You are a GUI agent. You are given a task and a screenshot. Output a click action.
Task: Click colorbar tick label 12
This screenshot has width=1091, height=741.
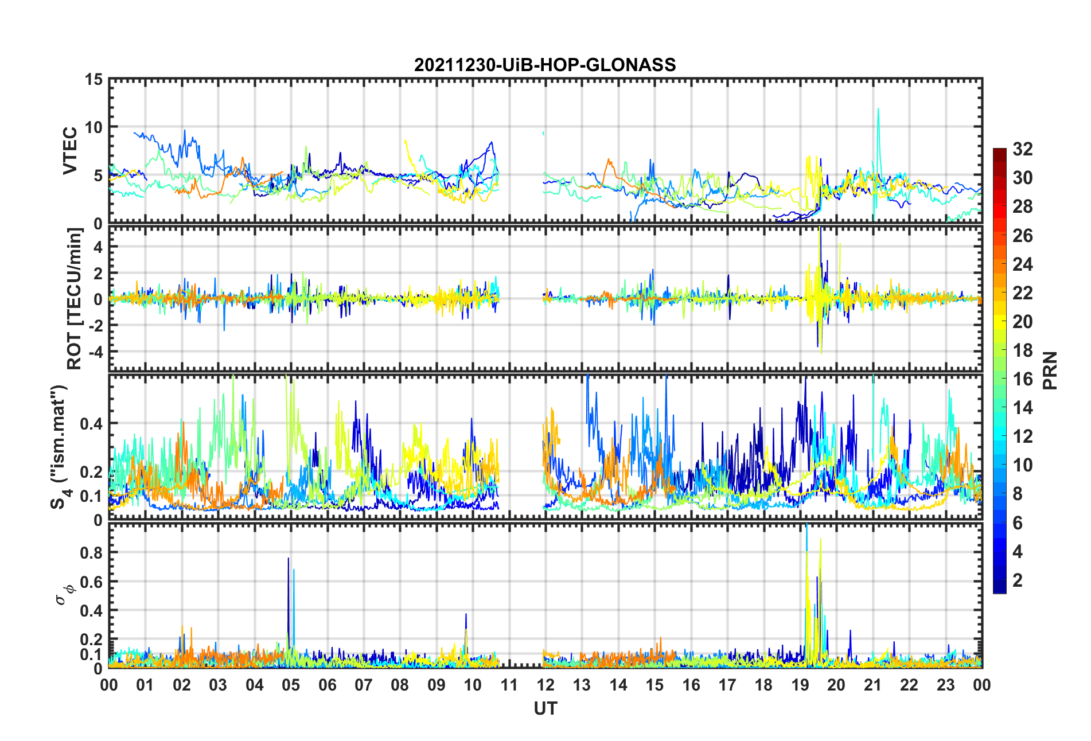[1022, 436]
